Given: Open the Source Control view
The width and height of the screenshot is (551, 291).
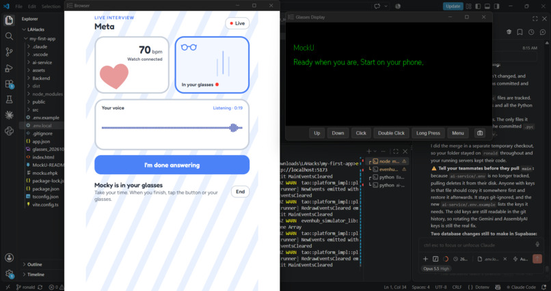Looking at the screenshot, I should (x=9, y=52).
